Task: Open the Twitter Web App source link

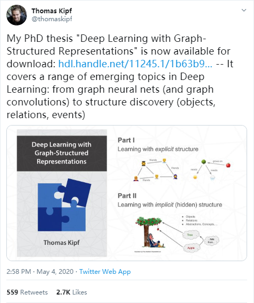Action: point(105,272)
